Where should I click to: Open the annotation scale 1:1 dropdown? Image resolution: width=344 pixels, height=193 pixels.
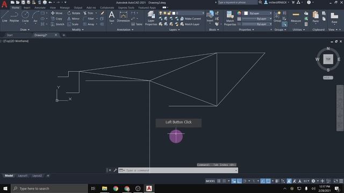tap(306, 181)
